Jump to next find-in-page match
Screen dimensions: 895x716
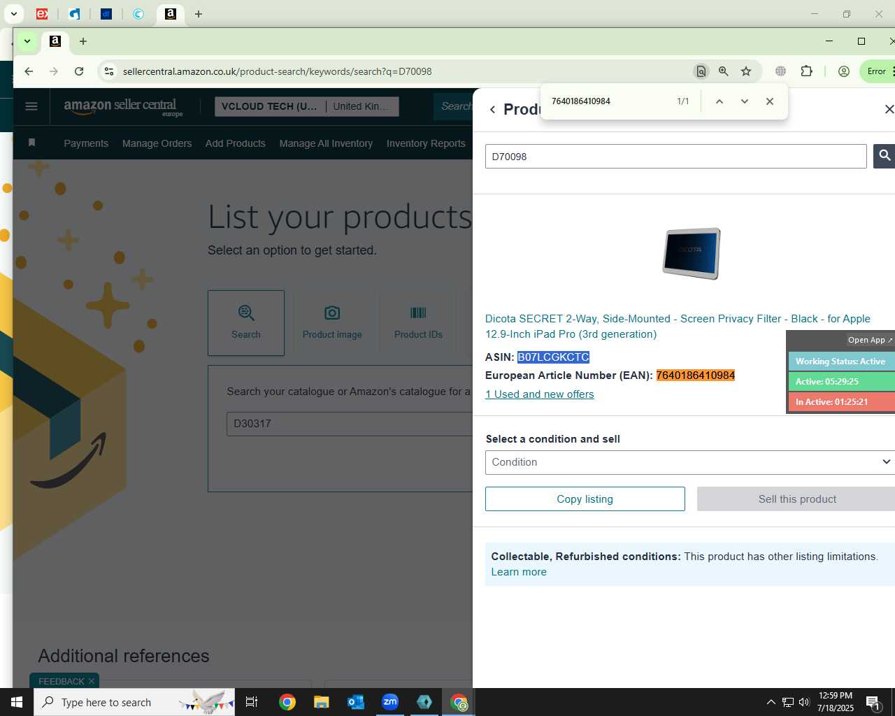coord(745,101)
